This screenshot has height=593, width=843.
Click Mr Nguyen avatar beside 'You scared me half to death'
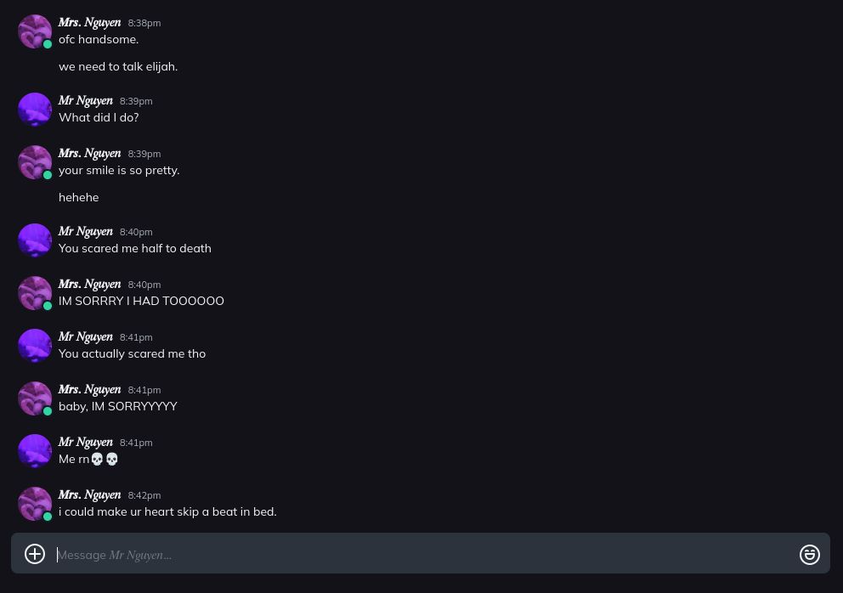click(35, 240)
